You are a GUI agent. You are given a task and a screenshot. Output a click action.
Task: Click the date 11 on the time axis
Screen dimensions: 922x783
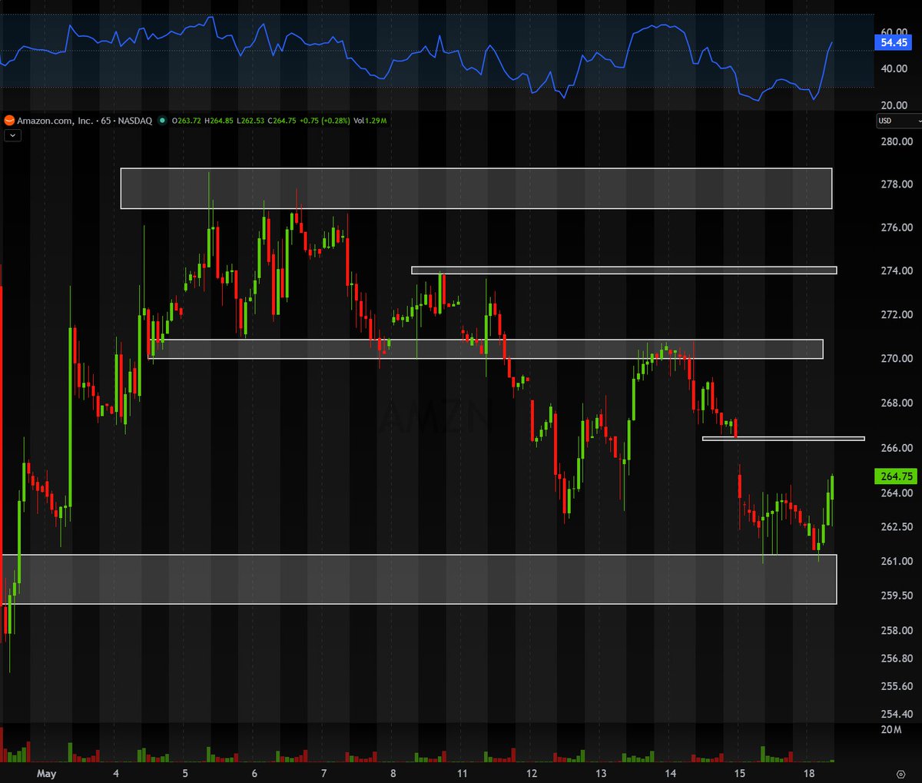462,774
